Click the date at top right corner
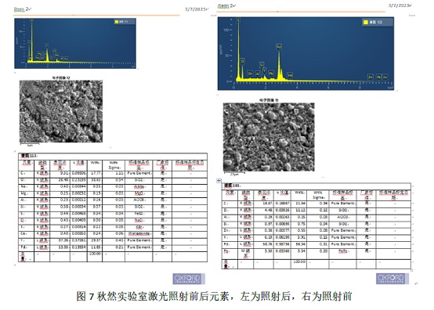Screen dimensions: 434x310 click(x=400, y=5)
